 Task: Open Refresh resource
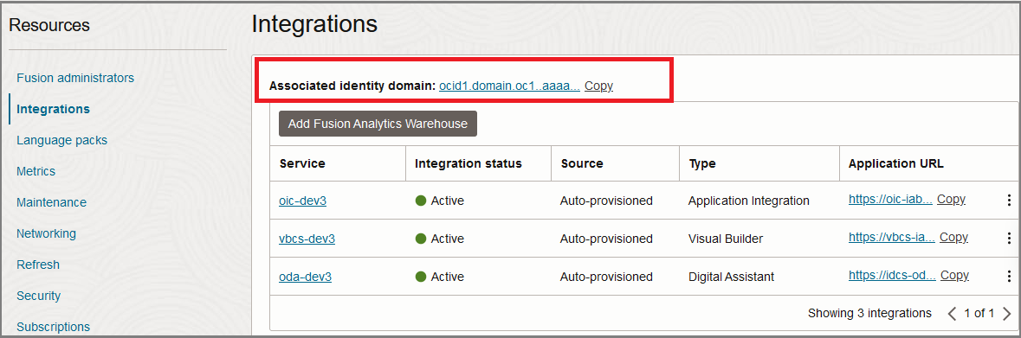tap(38, 265)
